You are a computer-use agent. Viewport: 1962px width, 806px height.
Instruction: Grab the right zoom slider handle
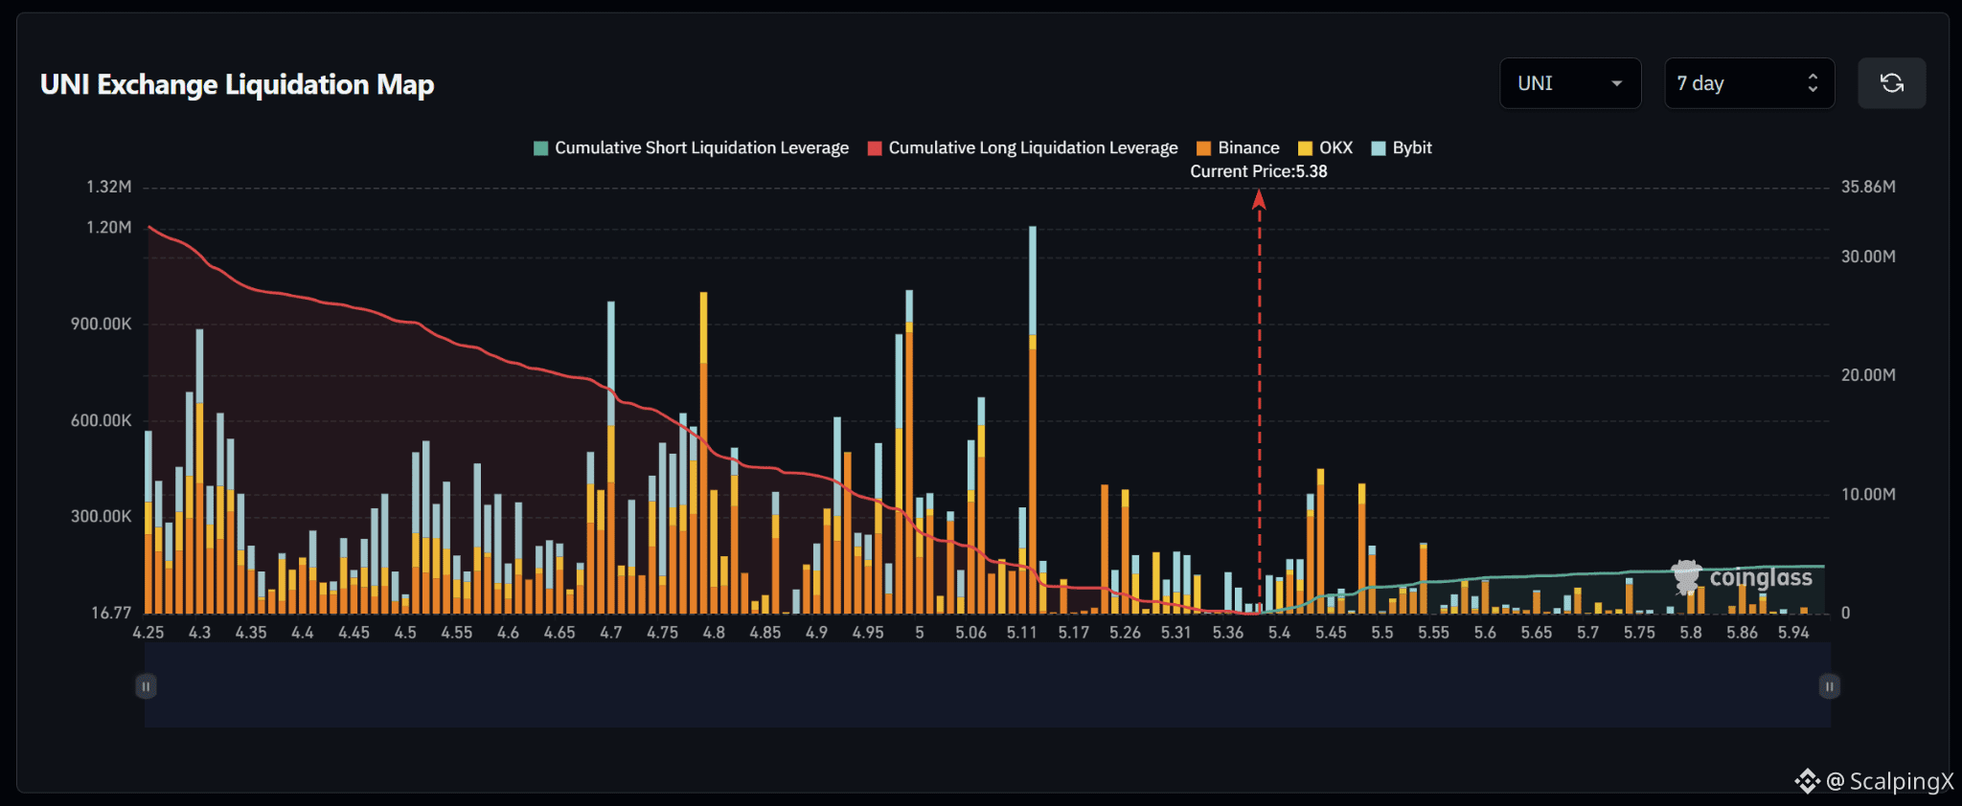coord(1829,686)
